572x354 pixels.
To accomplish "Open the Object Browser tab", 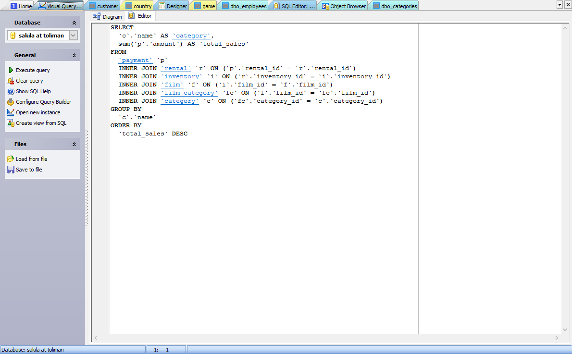I will (x=344, y=6).
